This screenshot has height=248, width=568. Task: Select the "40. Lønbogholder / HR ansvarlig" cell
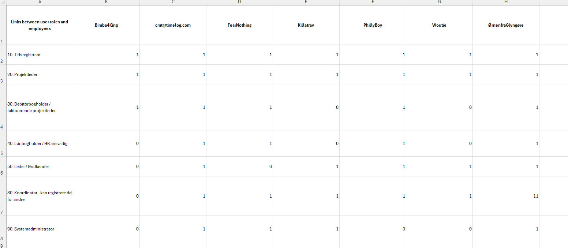[x=40, y=144]
